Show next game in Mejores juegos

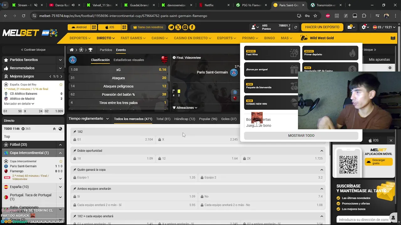[x=61, y=76]
